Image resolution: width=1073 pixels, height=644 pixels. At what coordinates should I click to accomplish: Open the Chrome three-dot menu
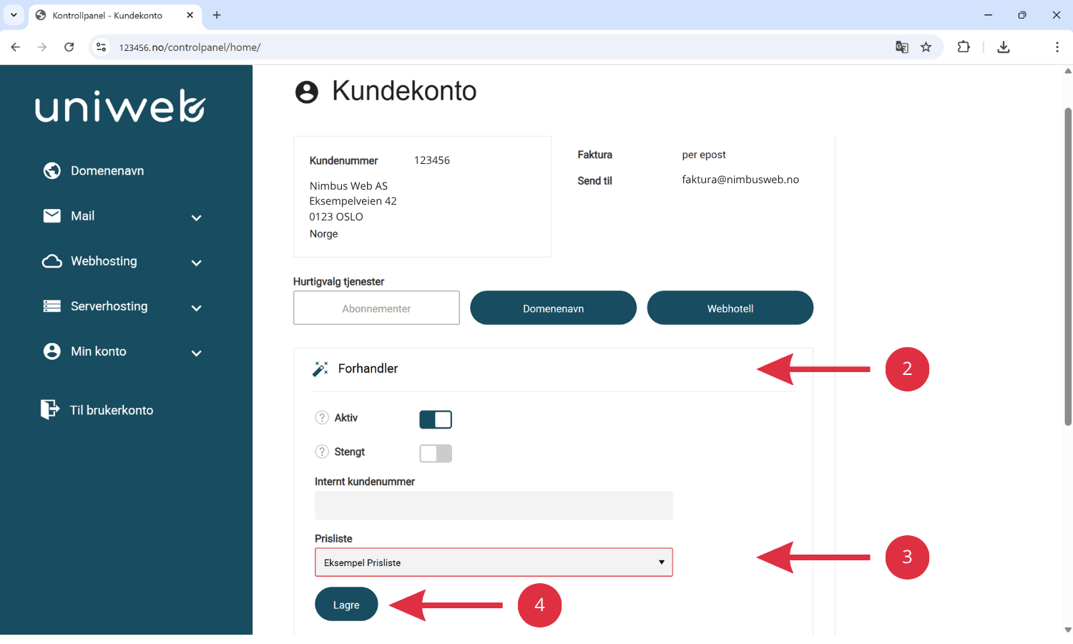click(x=1057, y=47)
